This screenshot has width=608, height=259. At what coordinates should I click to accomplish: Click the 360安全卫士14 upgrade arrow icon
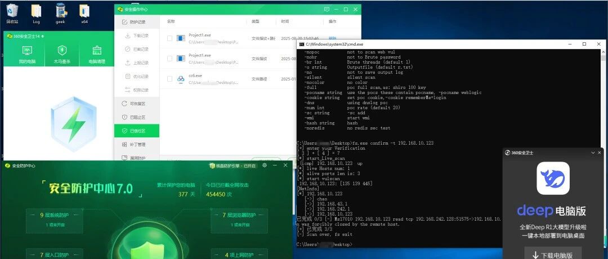pyautogui.click(x=43, y=36)
